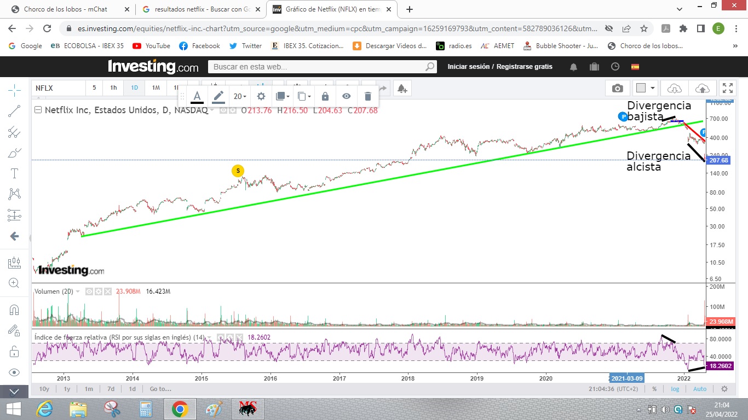Open the pitchfork tools

click(x=14, y=132)
